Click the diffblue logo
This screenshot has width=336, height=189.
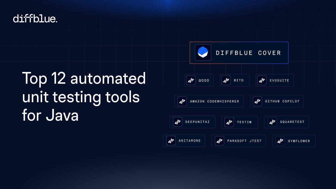click(x=35, y=18)
